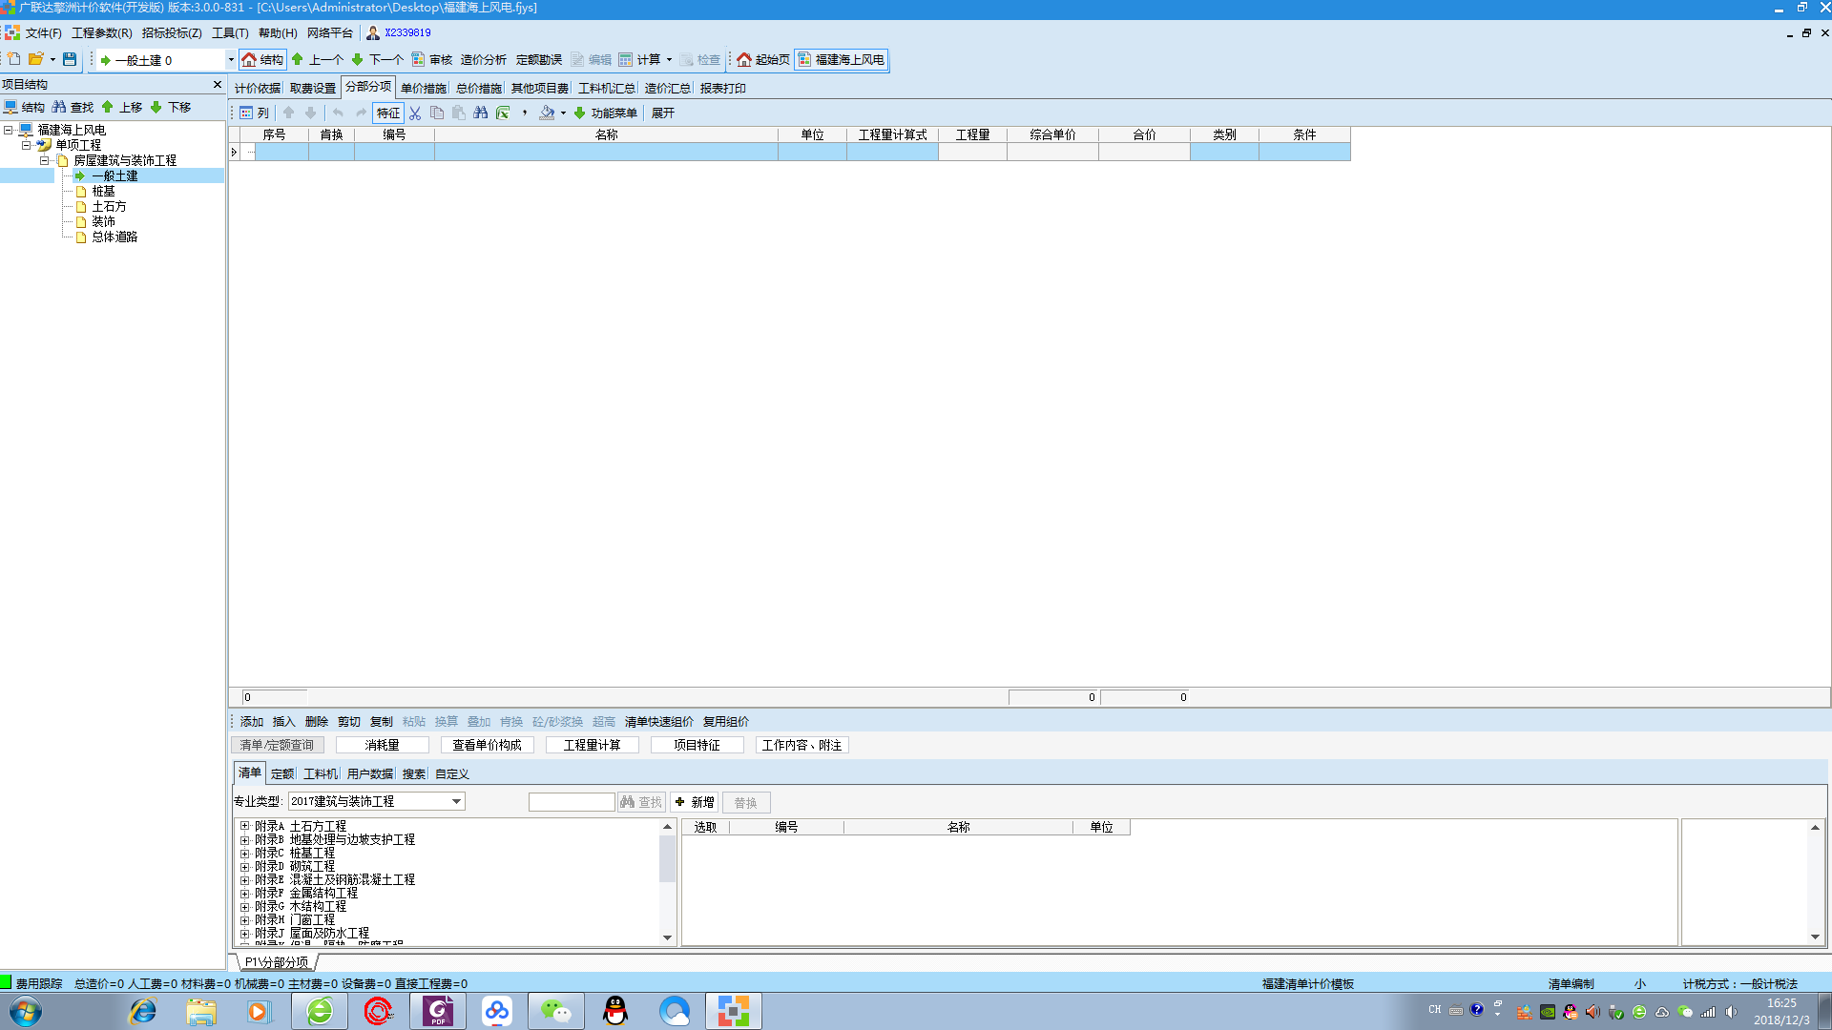The image size is (1832, 1030).
Task: Click the Excel export icon
Action: (503, 113)
